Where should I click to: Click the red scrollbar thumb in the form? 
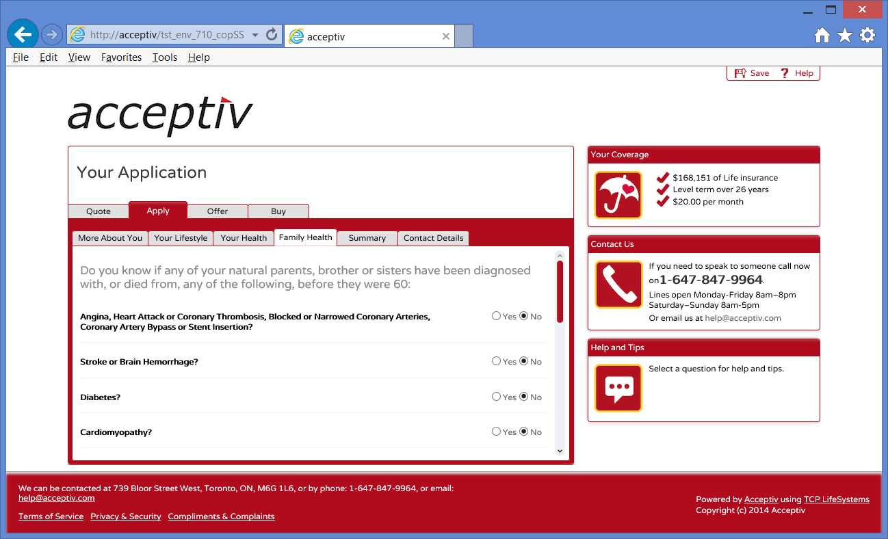(x=560, y=291)
